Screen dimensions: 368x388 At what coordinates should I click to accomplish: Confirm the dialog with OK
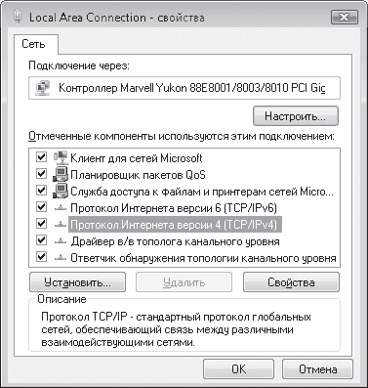click(x=239, y=369)
